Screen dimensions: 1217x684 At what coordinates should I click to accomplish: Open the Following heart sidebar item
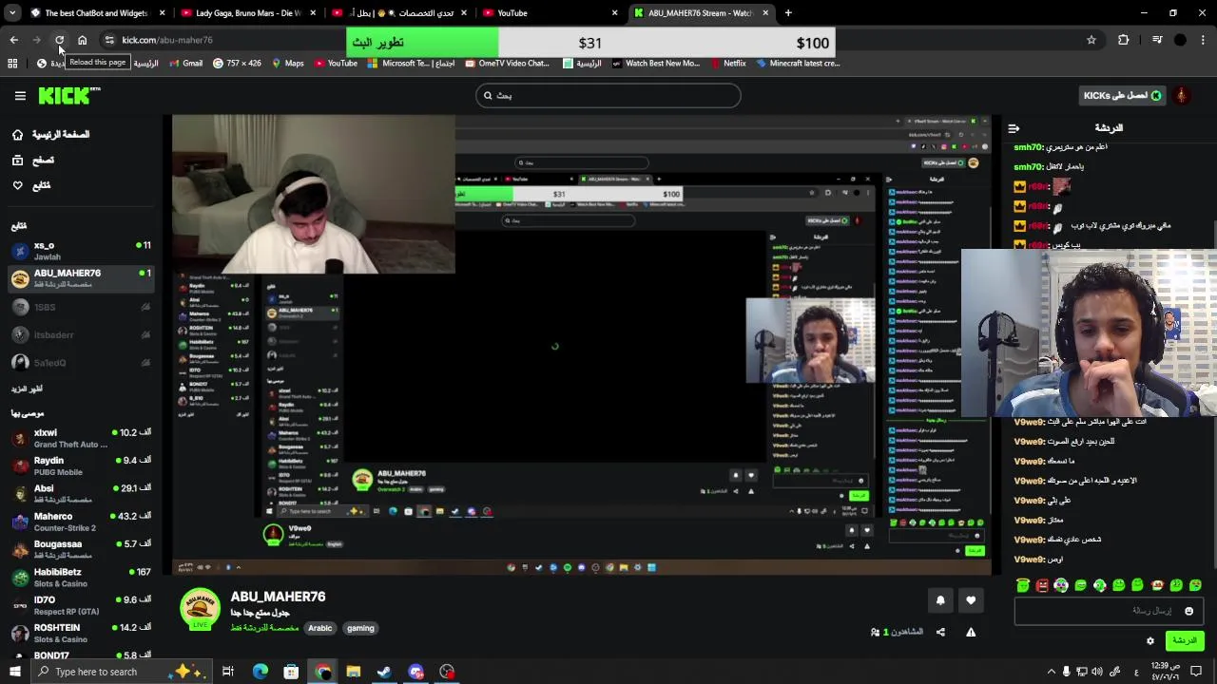click(31, 185)
